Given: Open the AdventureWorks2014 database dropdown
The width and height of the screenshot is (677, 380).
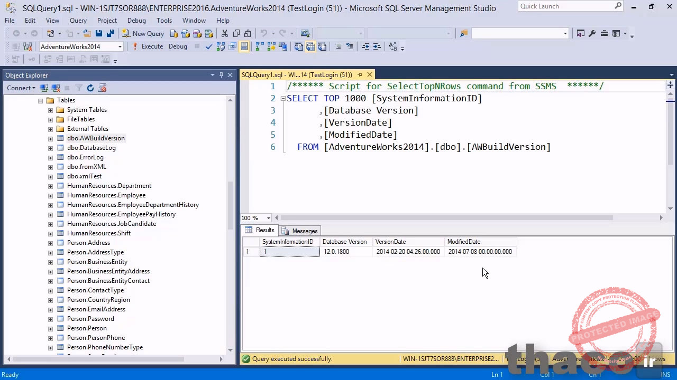Looking at the screenshot, I should [x=120, y=46].
